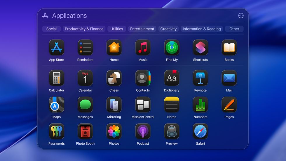This screenshot has width=286, height=161.
Task: Click the Applications header icon
Action: pos(45,16)
